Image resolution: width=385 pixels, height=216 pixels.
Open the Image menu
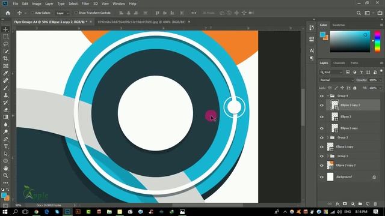click(x=37, y=4)
